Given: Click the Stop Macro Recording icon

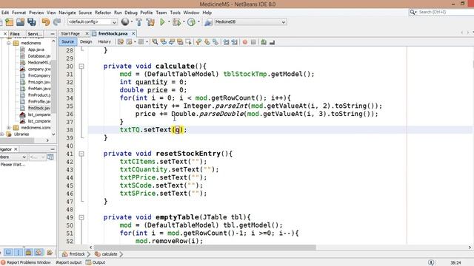Looking at the screenshot, I should pyautogui.click(x=253, y=42).
